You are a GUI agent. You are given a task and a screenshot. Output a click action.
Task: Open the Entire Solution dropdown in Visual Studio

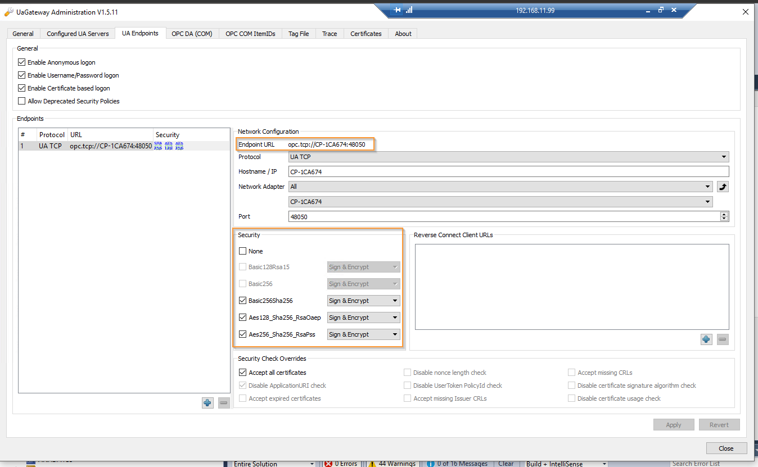[275, 464]
